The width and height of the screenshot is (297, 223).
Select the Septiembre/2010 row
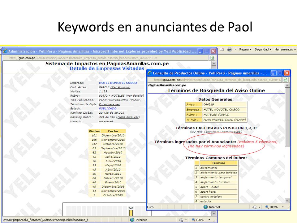pos(107,148)
